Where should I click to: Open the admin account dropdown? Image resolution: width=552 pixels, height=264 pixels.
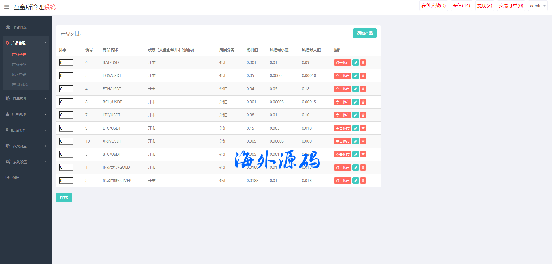pyautogui.click(x=537, y=6)
